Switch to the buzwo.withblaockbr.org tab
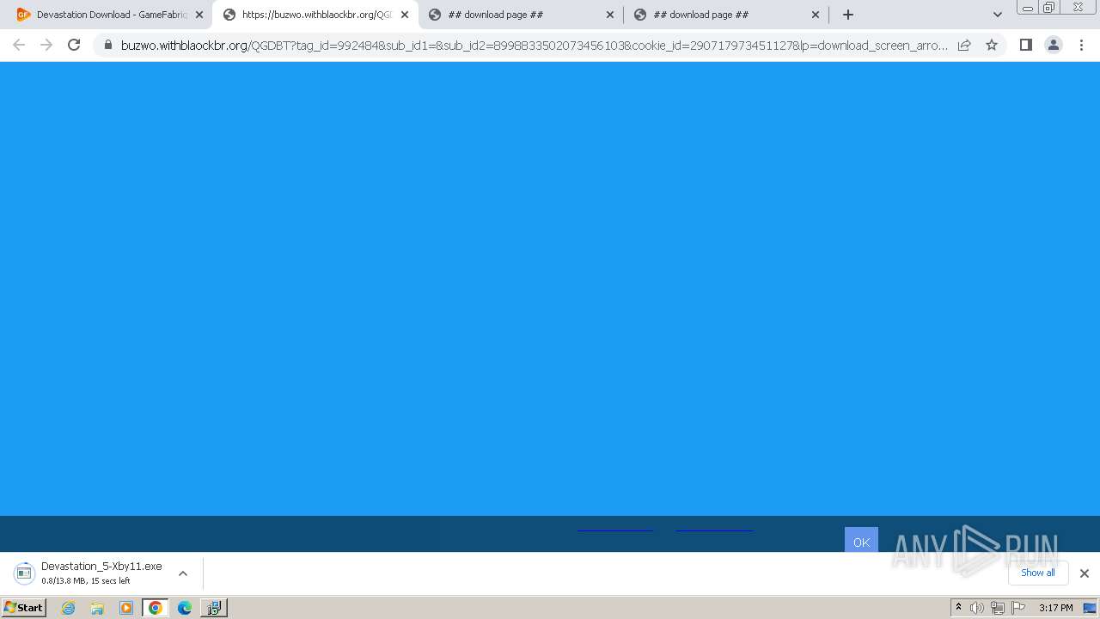Viewport: 1100px width, 619px height. (x=314, y=15)
